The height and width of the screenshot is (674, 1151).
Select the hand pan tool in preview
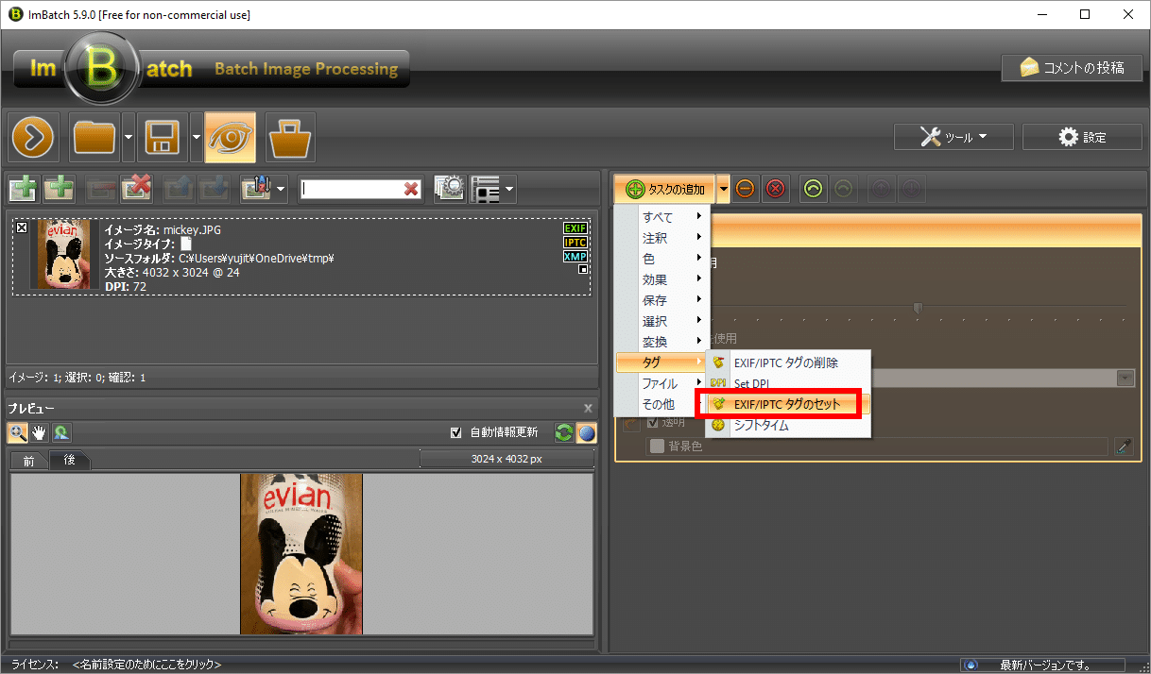click(40, 432)
